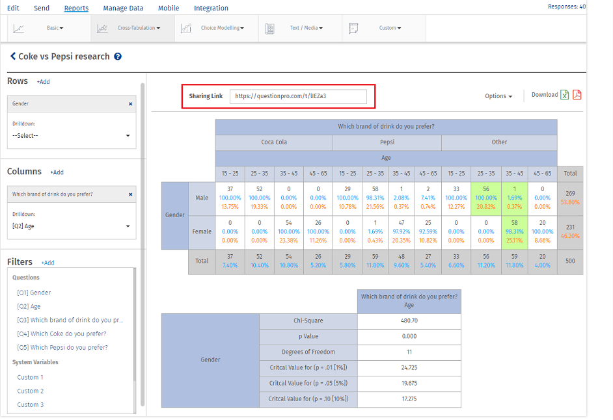The width and height of the screenshot is (613, 420).
Task: Click the critical value 19.675 cell
Action: 409,384
